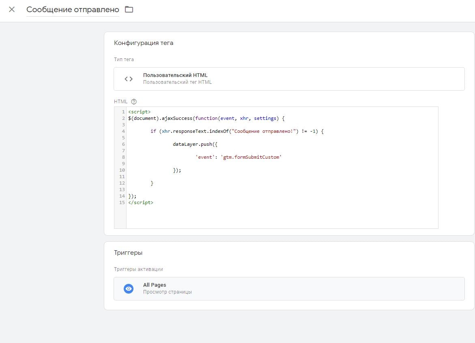
Task: Click the 'Триггеры' section heading
Action: tap(128, 253)
